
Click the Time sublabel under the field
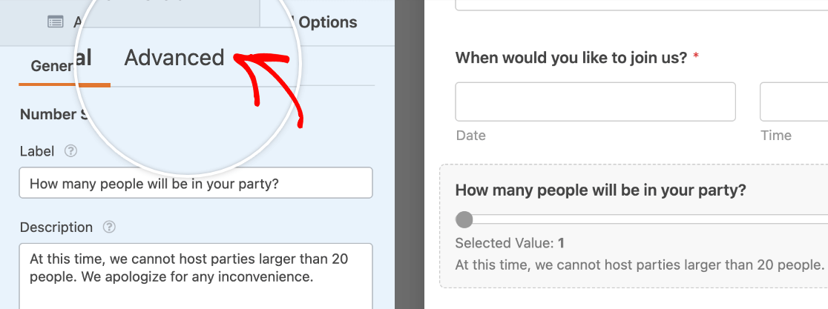(x=775, y=136)
